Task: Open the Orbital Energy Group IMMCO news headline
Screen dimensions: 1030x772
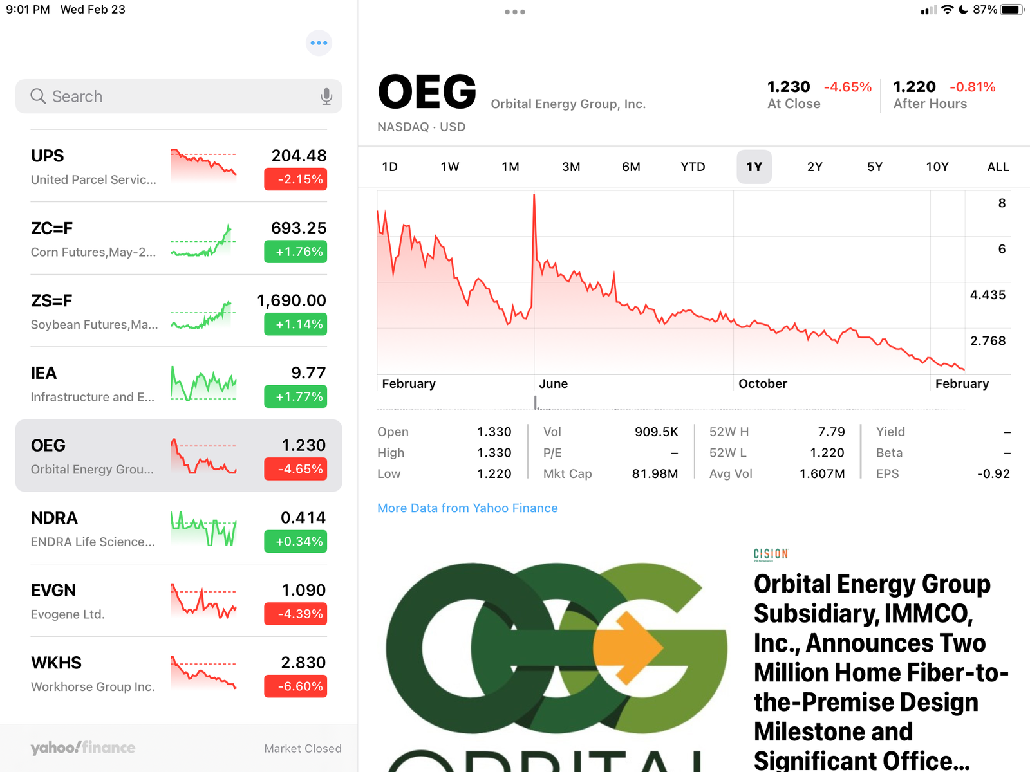Action: point(881,672)
